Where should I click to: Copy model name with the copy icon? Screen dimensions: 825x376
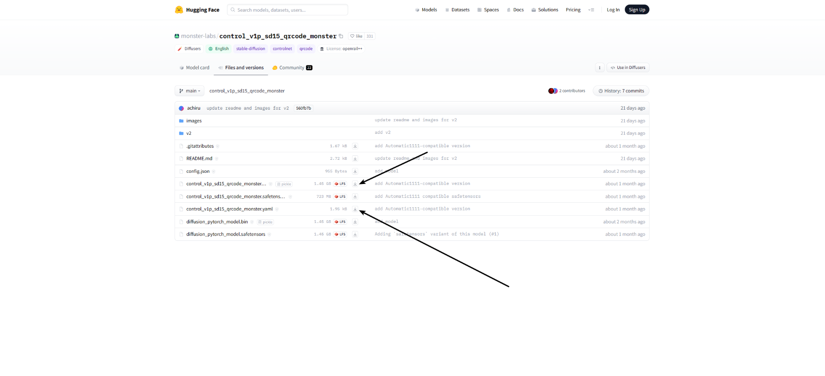point(341,36)
